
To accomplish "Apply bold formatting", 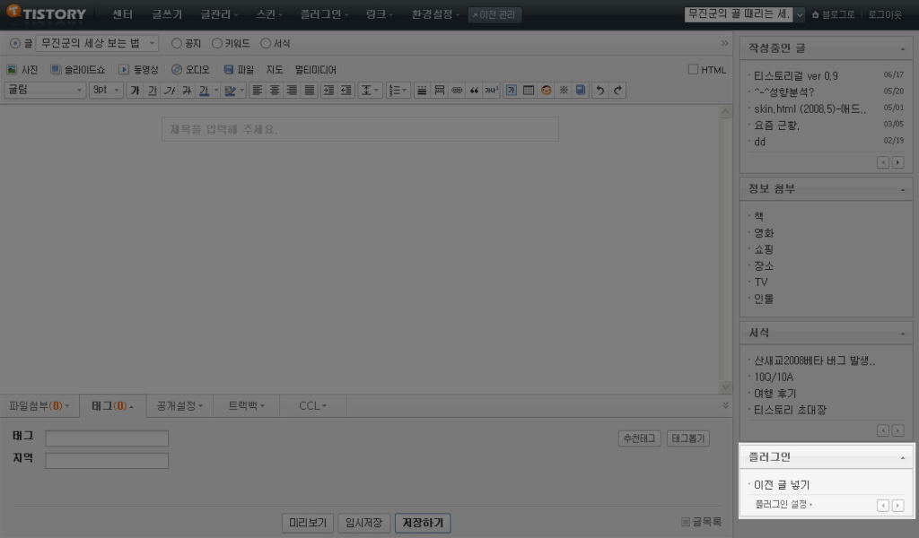I will point(135,91).
